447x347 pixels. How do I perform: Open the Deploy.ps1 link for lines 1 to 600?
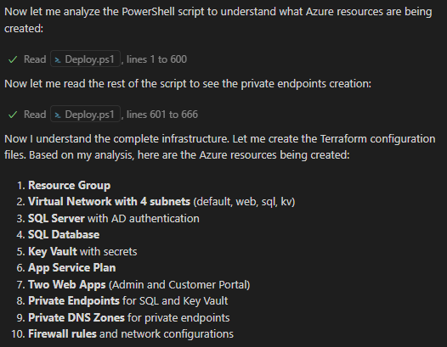pyautogui.click(x=85, y=59)
